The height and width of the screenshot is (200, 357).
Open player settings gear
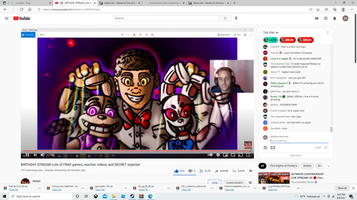point(218,155)
